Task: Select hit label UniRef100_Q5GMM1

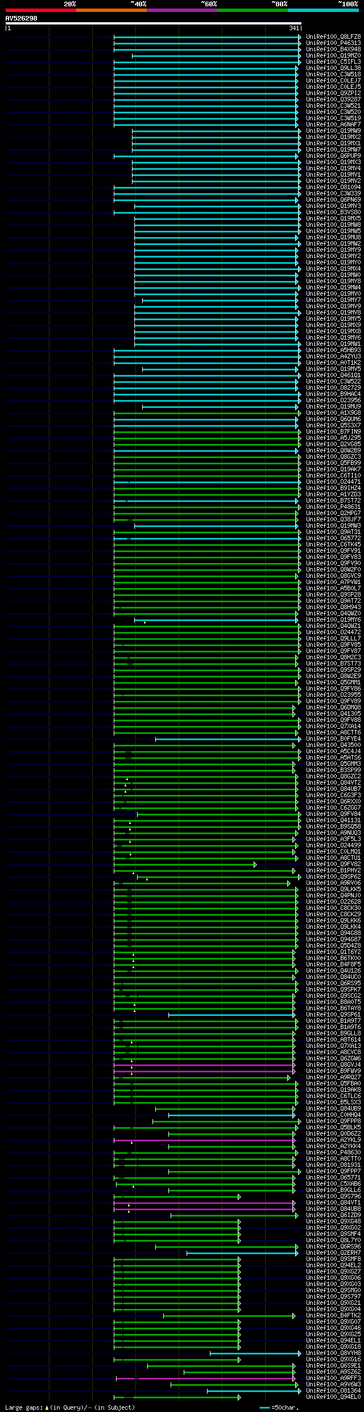Action: (333, 683)
